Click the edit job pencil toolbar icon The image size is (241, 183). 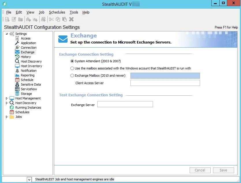click(x=14, y=19)
